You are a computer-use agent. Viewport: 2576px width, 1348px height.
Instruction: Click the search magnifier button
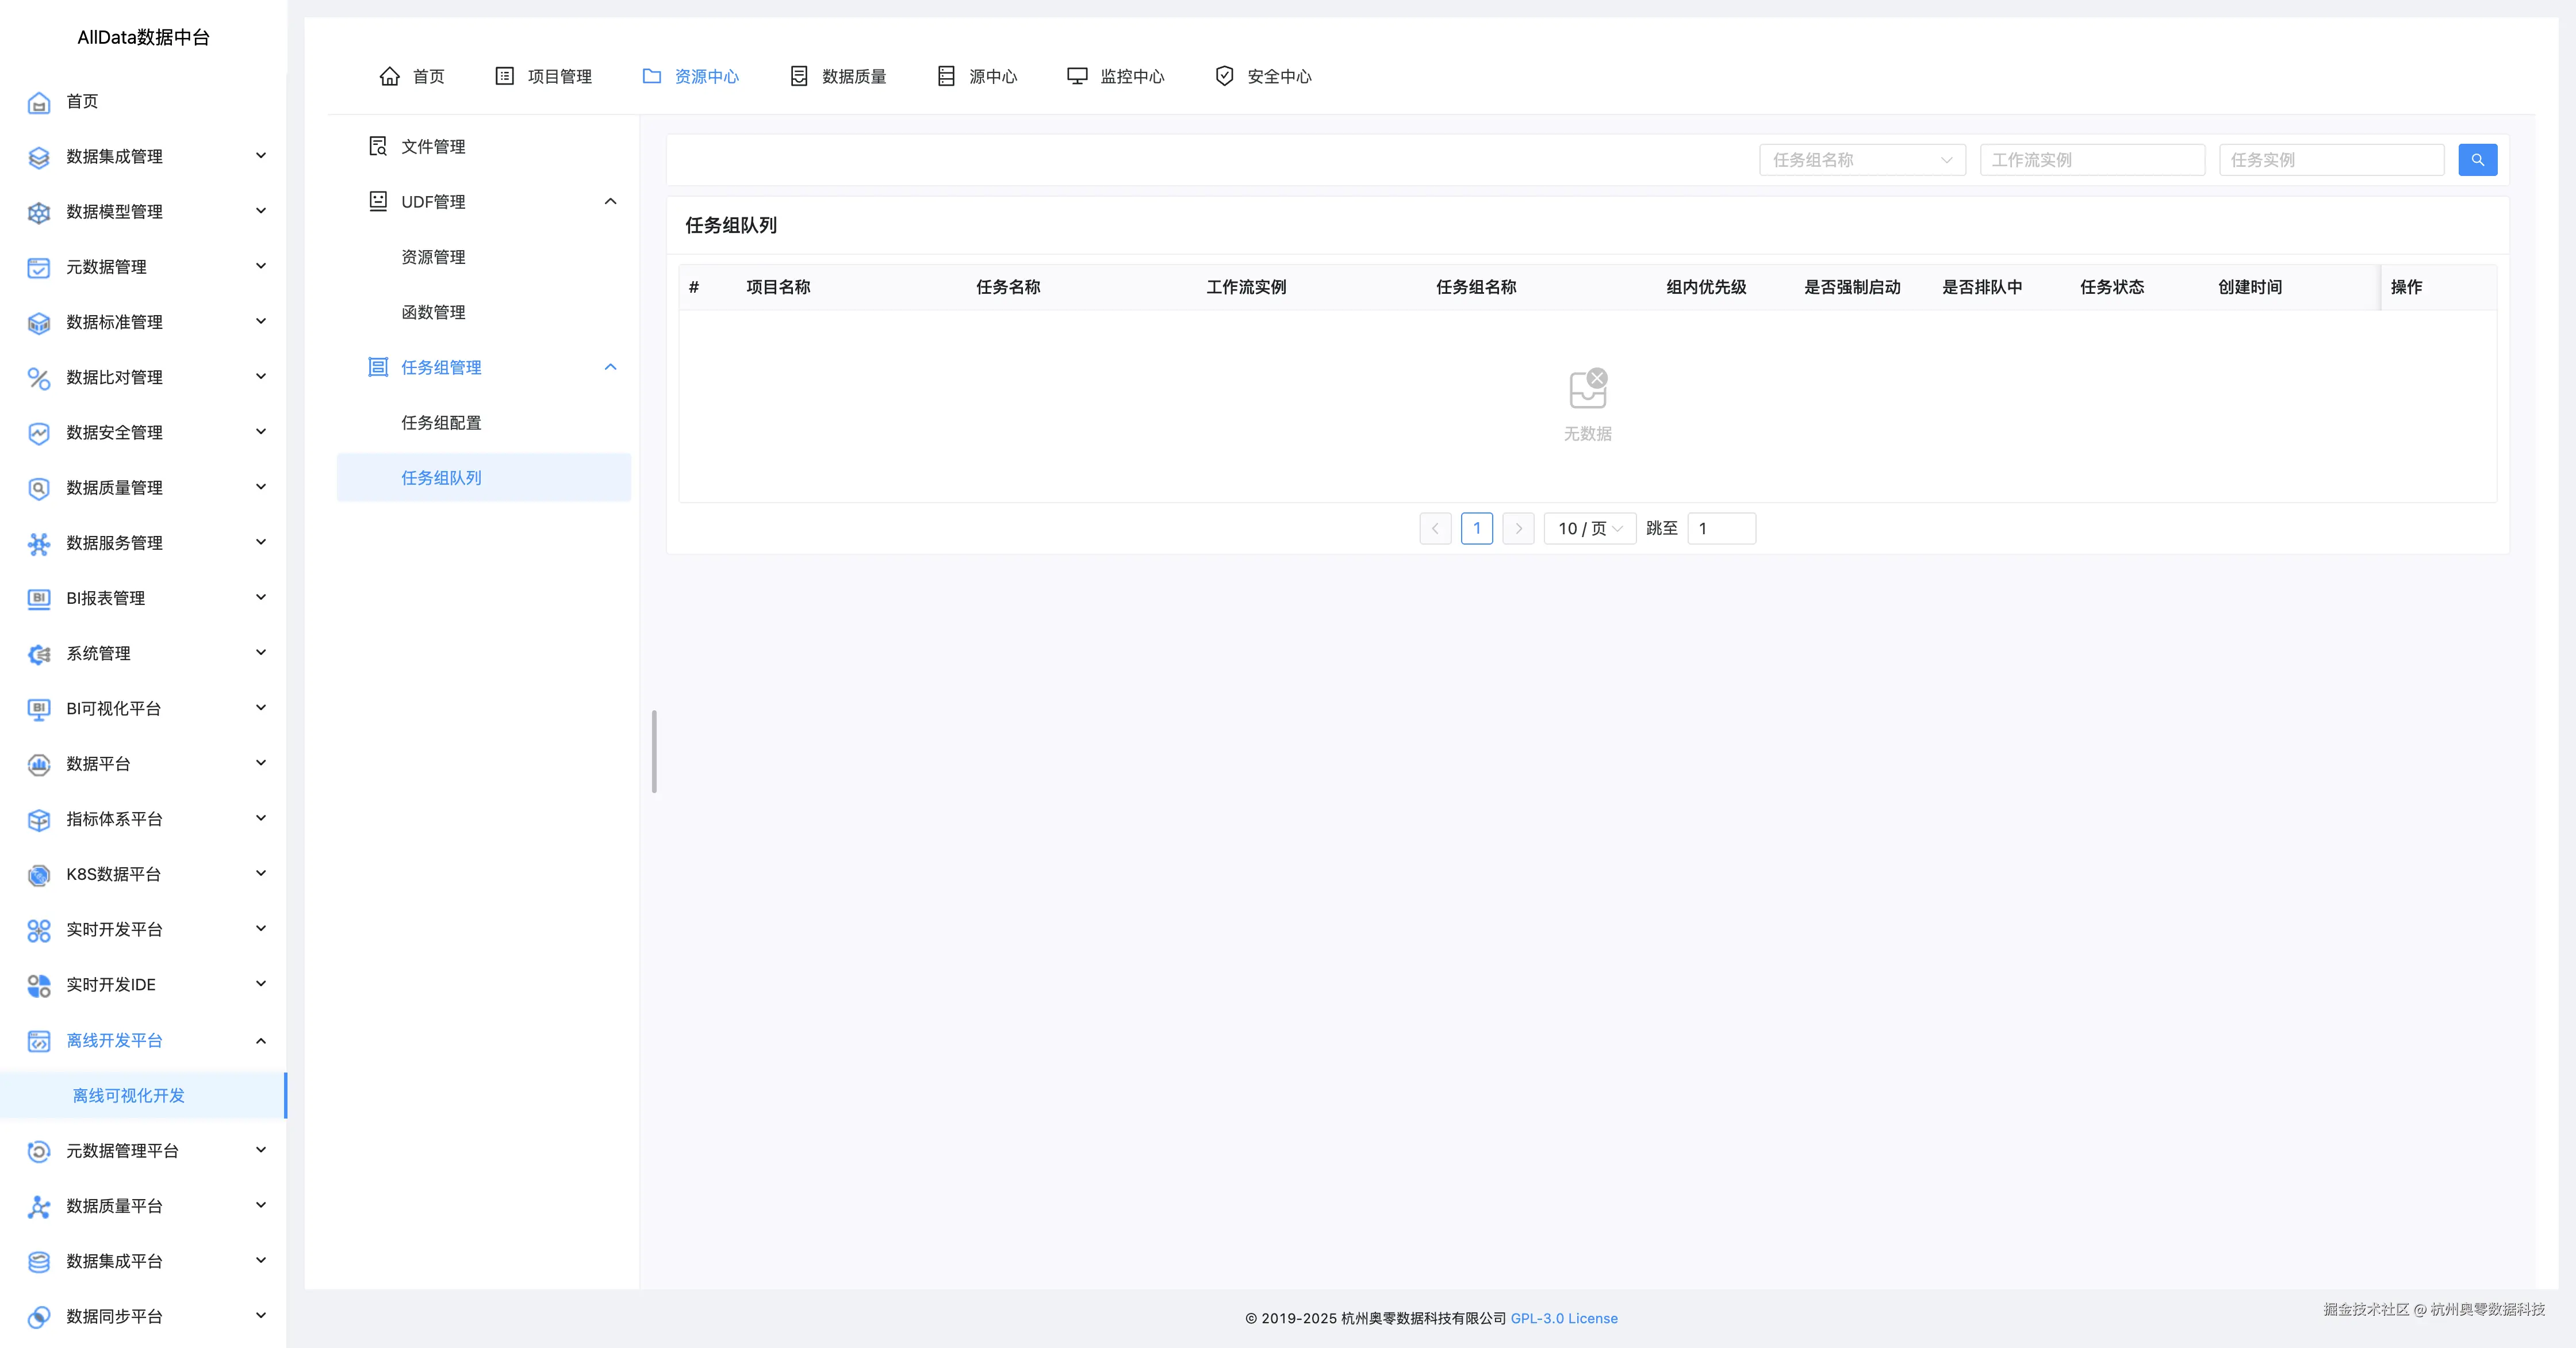click(x=2477, y=159)
